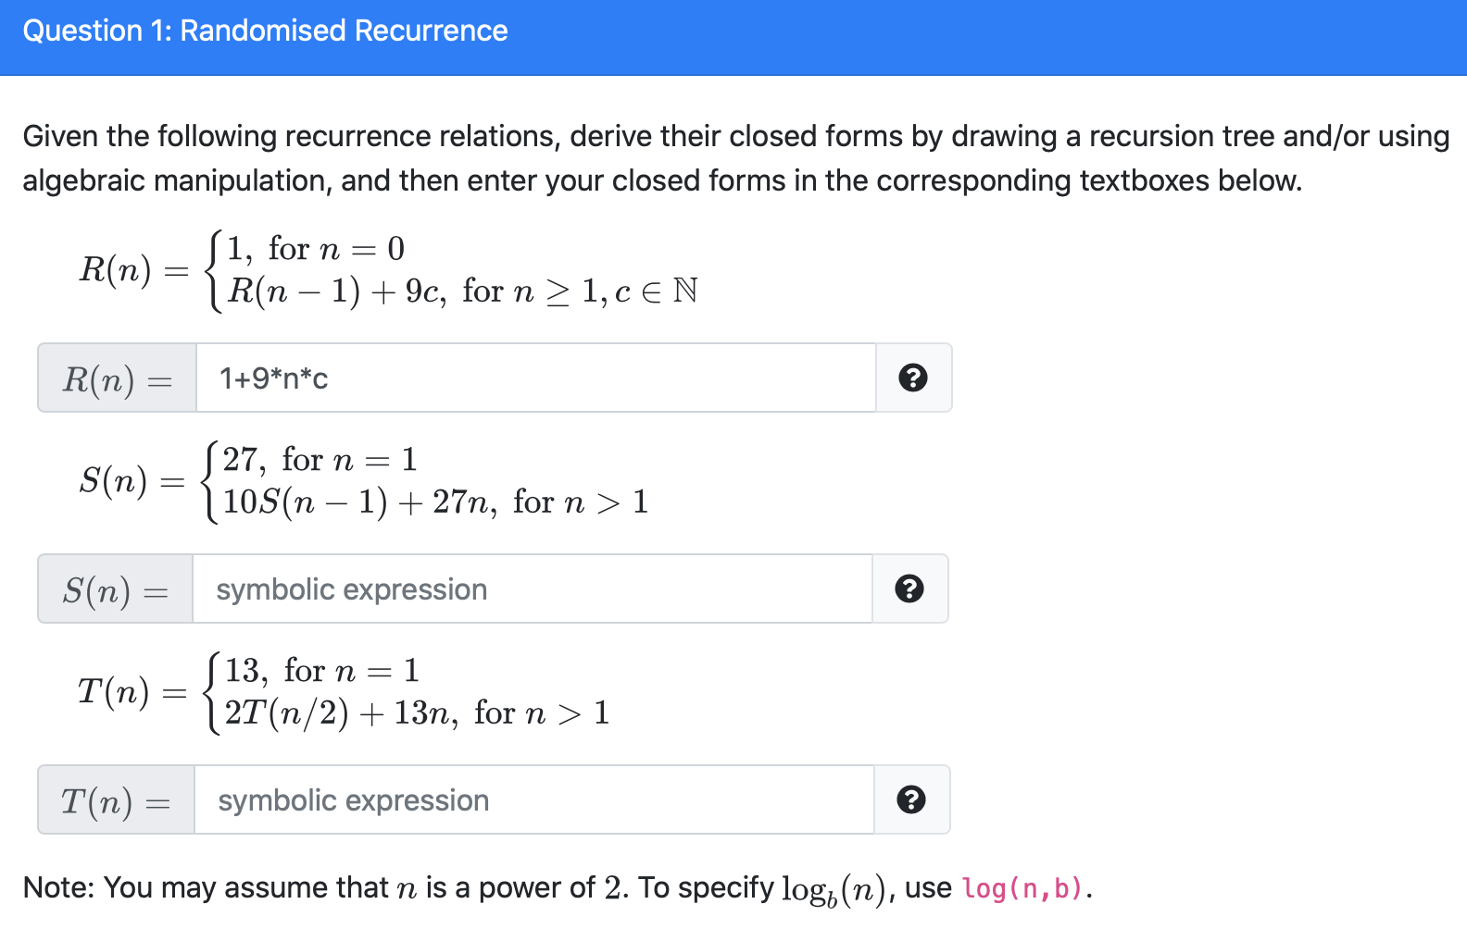Click the instruction paragraph about deriving closed forms
Viewport: 1467px width, 929px height.
point(735,158)
